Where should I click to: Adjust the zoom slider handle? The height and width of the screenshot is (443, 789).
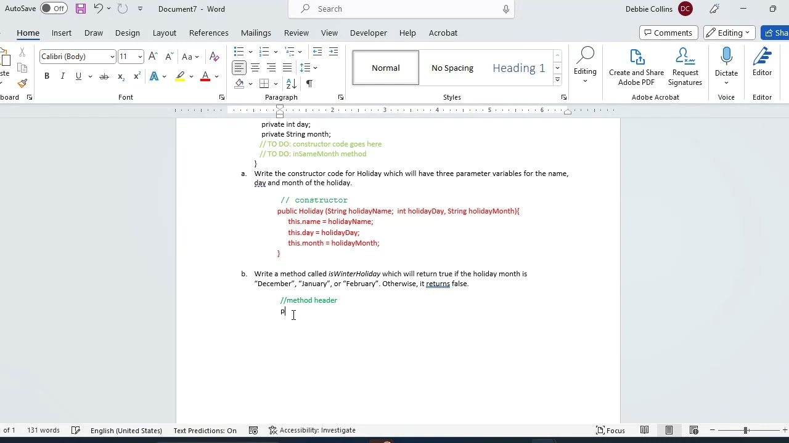(745, 430)
